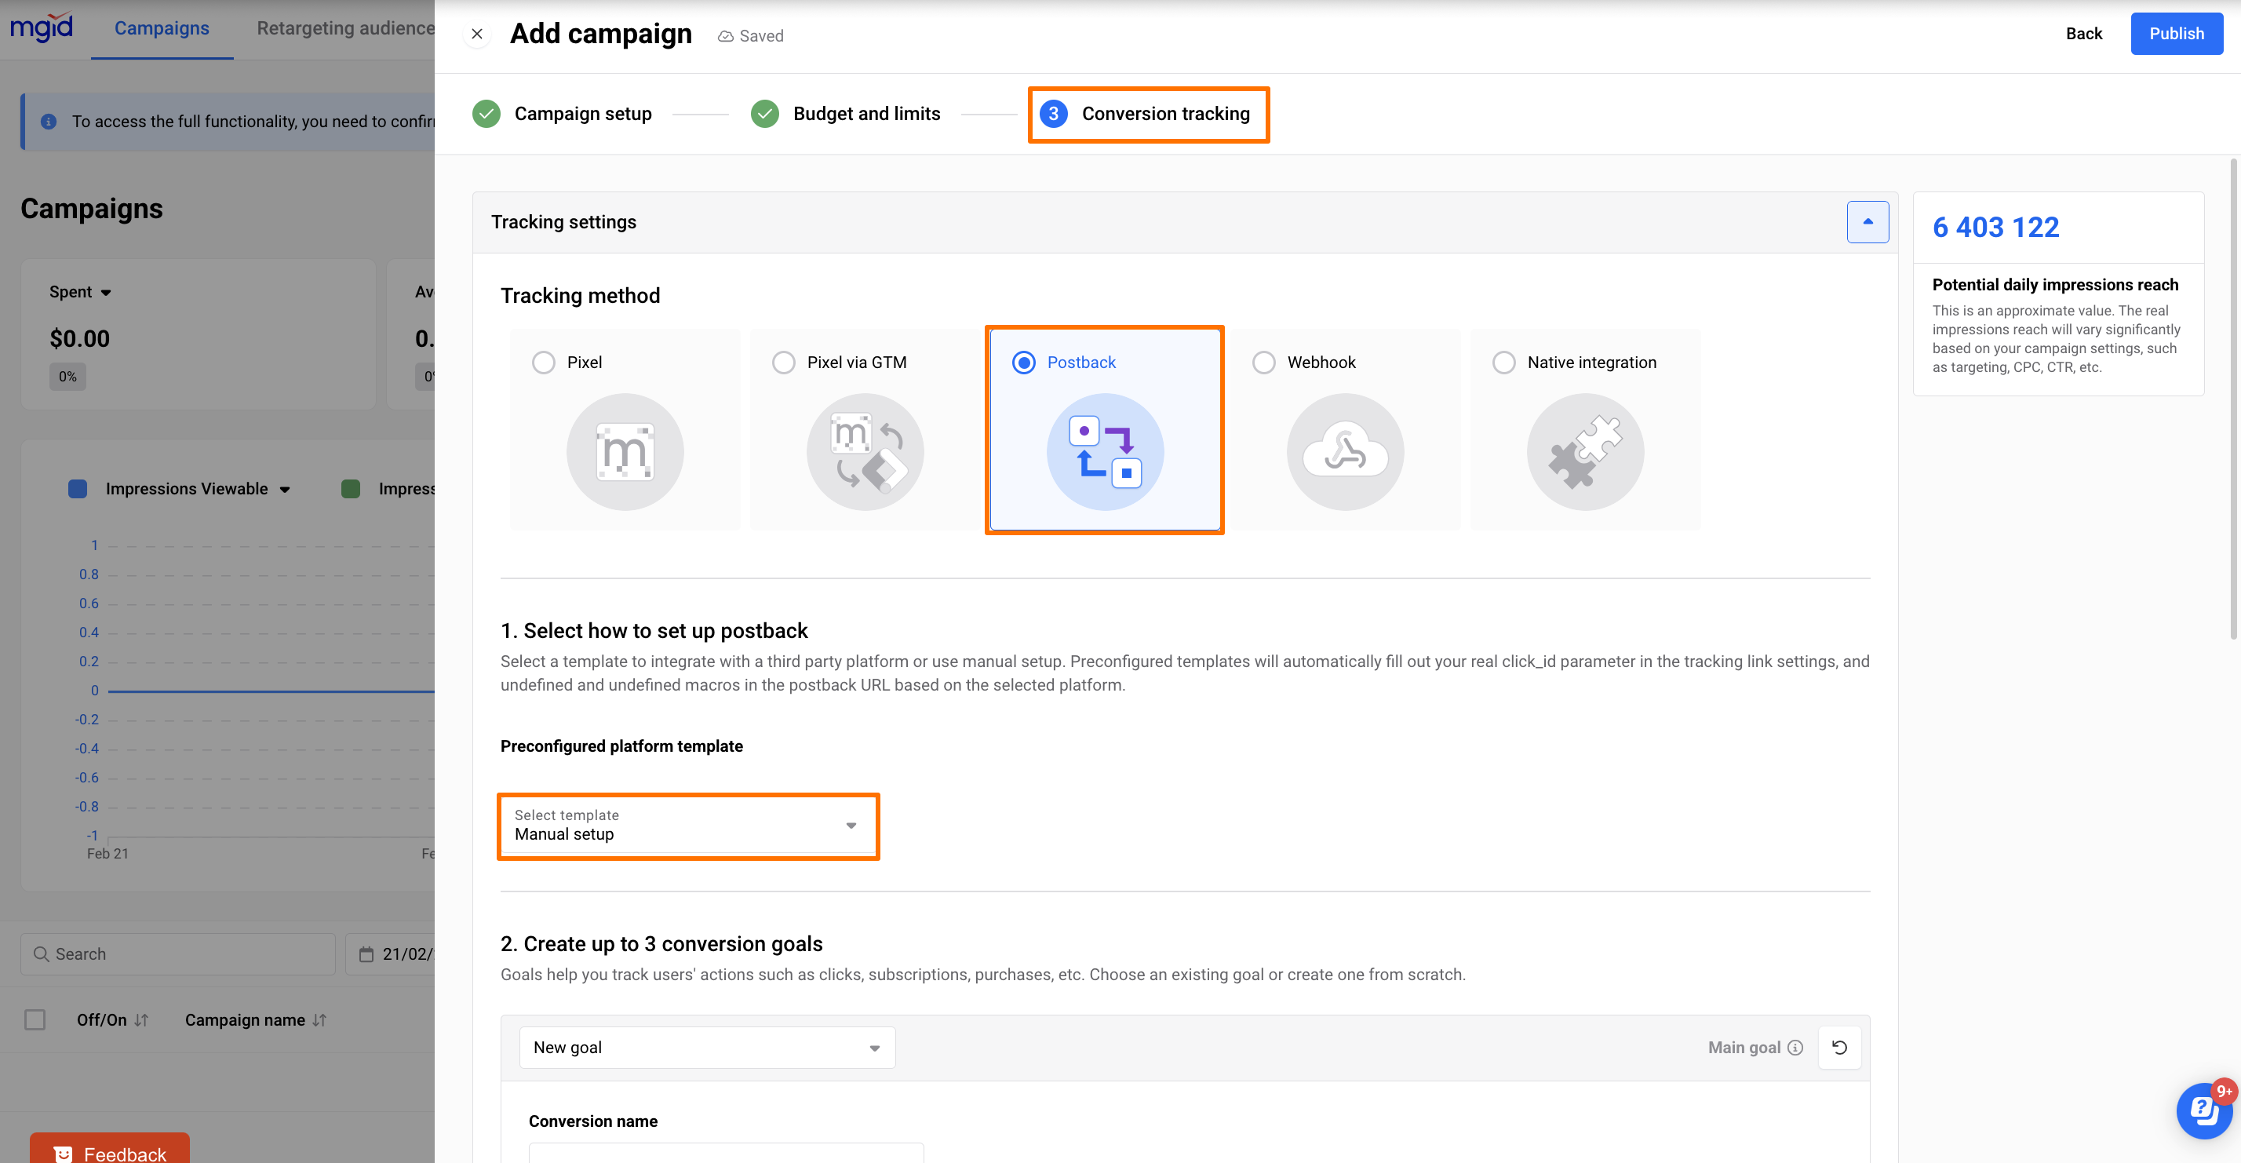Viewport: 2241px width, 1163px height.
Task: Select the Webhook radio button
Action: [1264, 362]
